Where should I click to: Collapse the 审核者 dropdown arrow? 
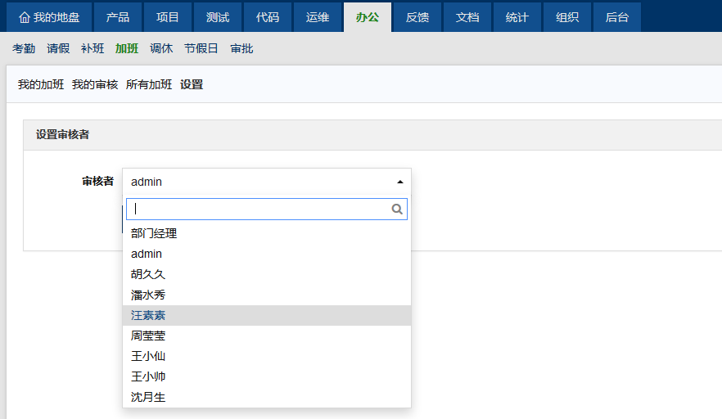click(399, 182)
